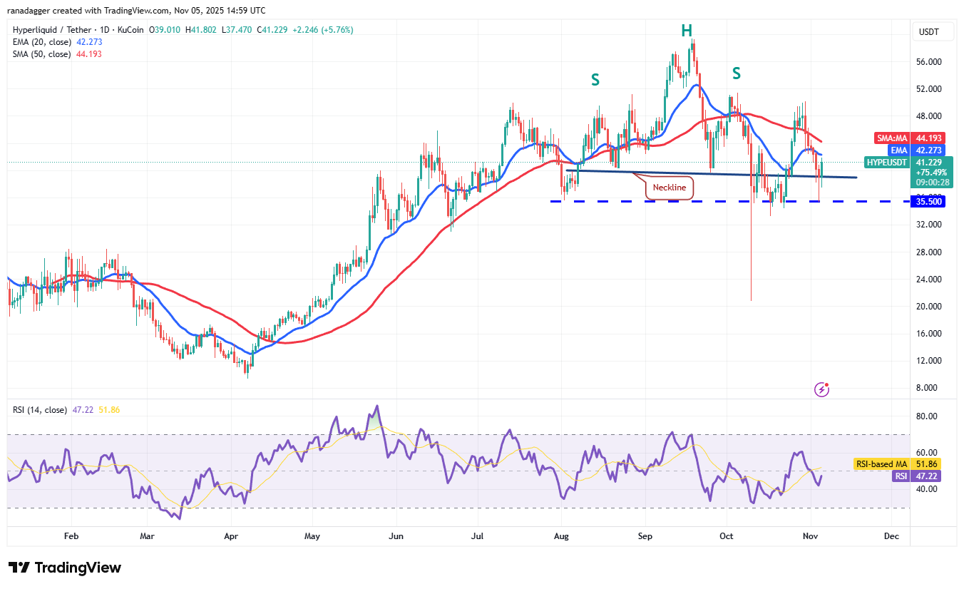This screenshot has height=589, width=964.
Task: Select the purple RSI 47.22 axis label
Action: [x=921, y=476]
